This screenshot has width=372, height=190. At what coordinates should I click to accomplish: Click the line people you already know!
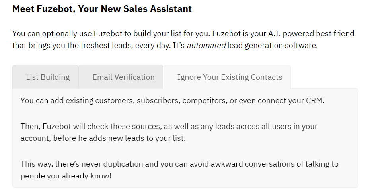click(x=66, y=176)
